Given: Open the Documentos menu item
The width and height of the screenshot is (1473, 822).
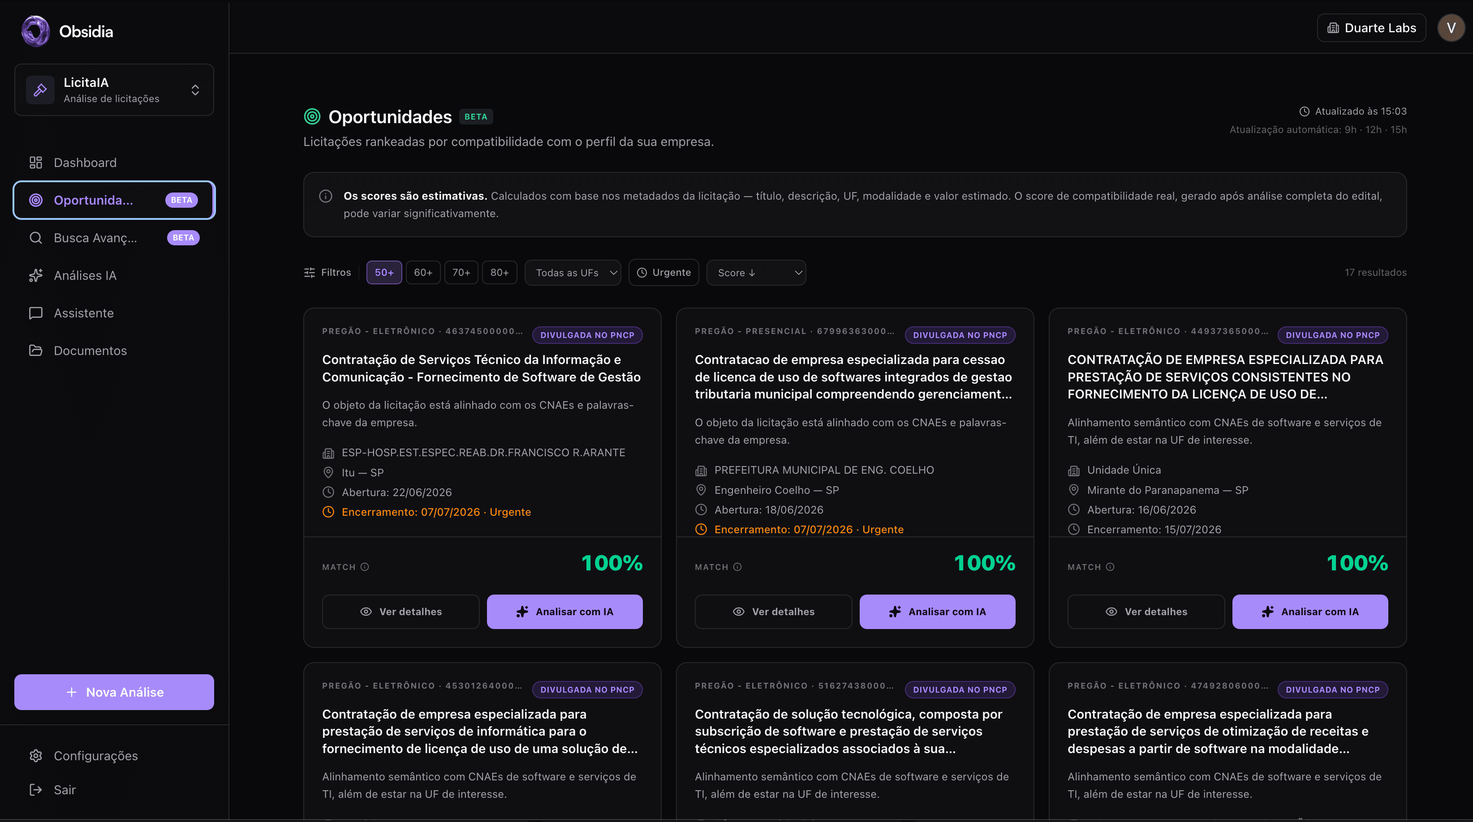Looking at the screenshot, I should point(114,351).
